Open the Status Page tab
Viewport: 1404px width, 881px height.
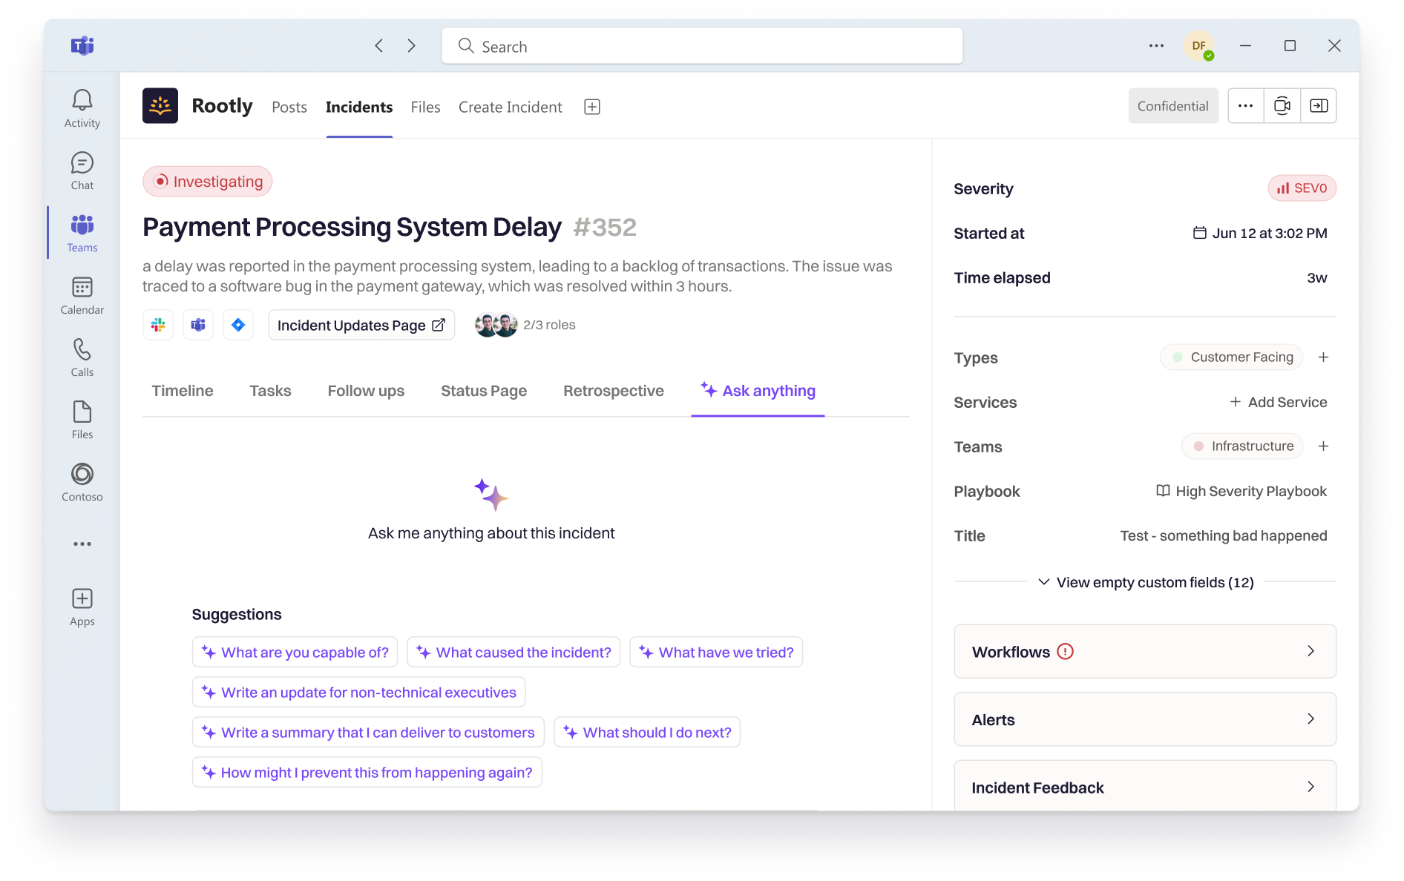(484, 391)
